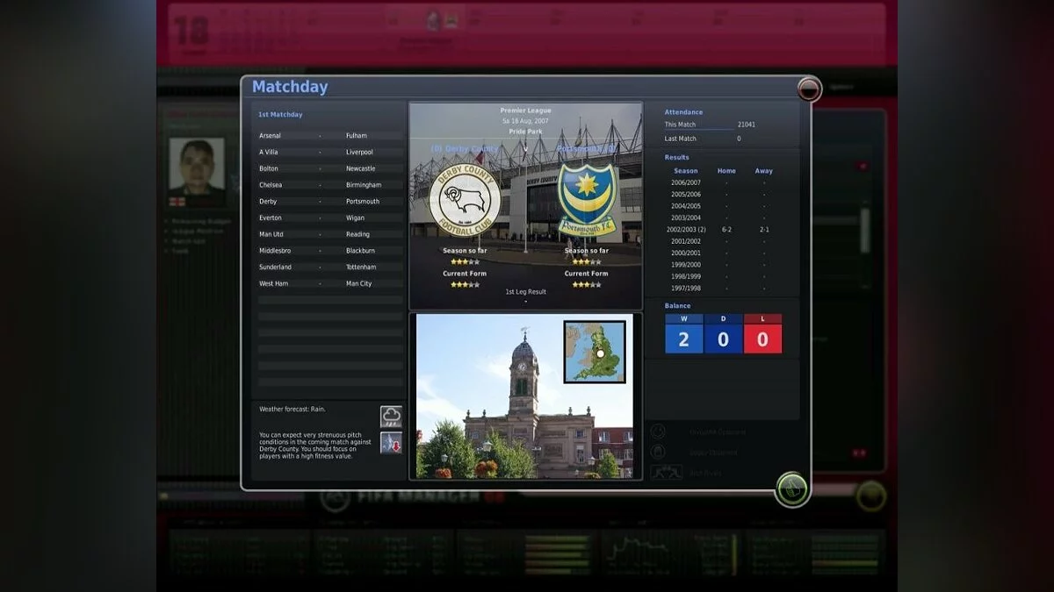
Task: Click Portsmouth's Season so far star rating
Action: coord(587,261)
